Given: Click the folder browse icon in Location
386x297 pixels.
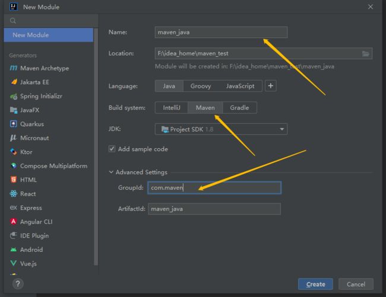Looking at the screenshot, I should pos(366,53).
